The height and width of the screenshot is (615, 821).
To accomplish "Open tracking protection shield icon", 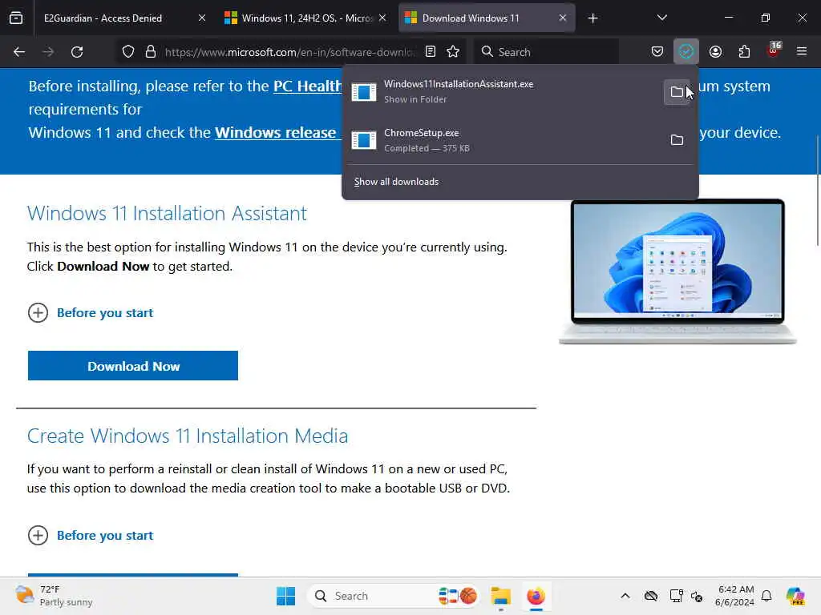I will [x=128, y=52].
